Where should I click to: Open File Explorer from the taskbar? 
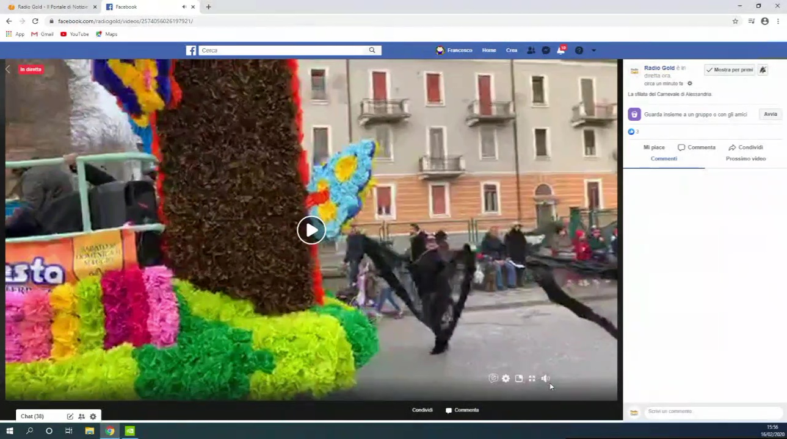pos(89,431)
